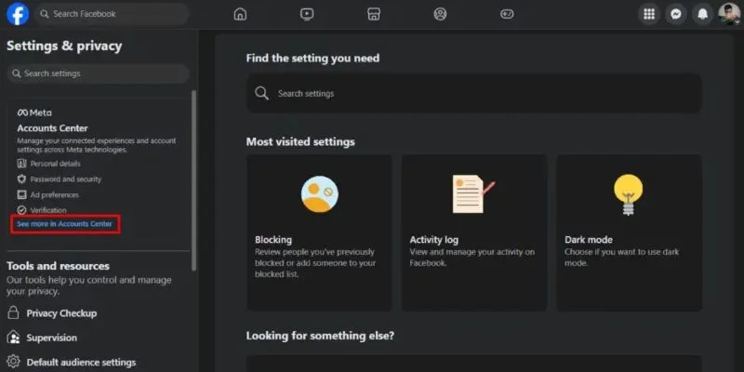Open Personal details link
The height and width of the screenshot is (372, 744).
coord(56,164)
